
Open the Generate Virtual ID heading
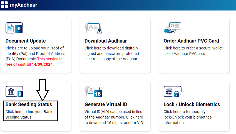point(106,104)
